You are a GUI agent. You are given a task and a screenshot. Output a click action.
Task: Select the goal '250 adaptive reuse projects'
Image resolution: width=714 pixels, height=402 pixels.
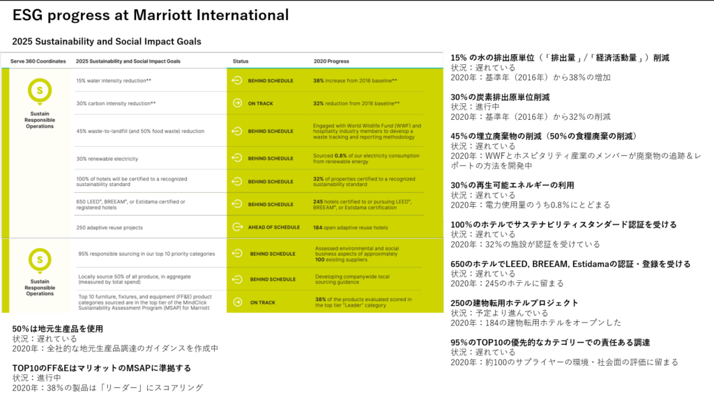(109, 227)
